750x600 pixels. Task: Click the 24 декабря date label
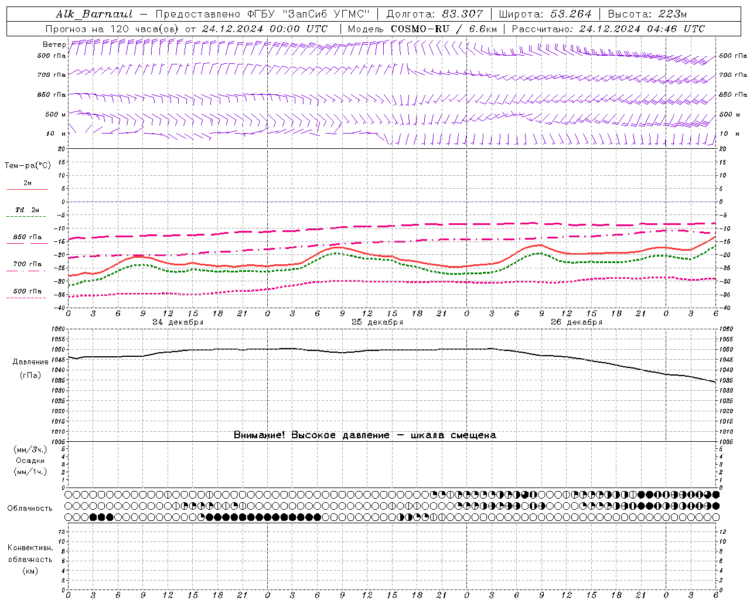click(x=178, y=322)
